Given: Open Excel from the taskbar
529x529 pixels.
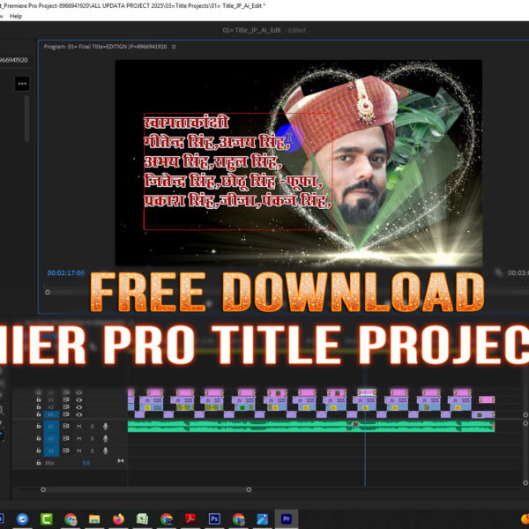Looking at the screenshot, I should click(x=142, y=519).
